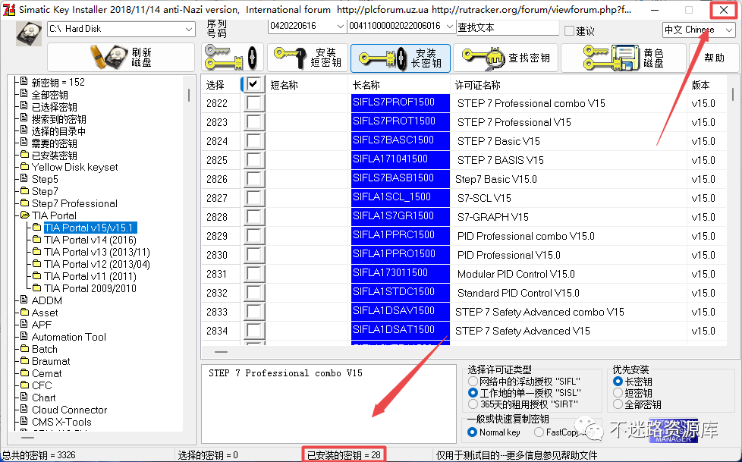Click the Step5 document icon in tree
Viewport: 742px width, 462px height.
pos(24,179)
